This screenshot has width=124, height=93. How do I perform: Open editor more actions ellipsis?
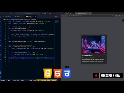click(x=59, y=17)
